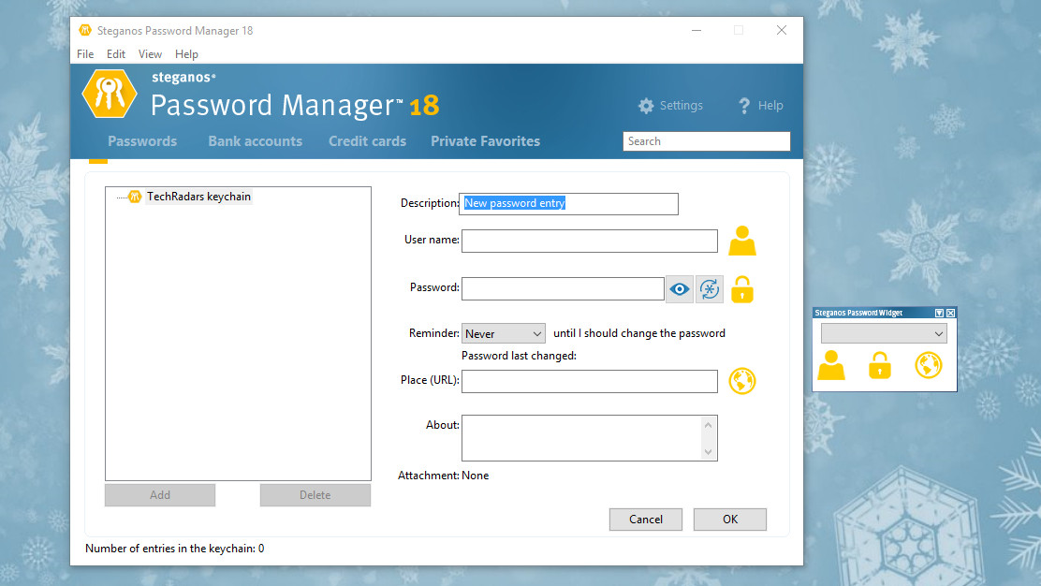
Task: Open the Reminder Never dropdown
Action: [504, 333]
